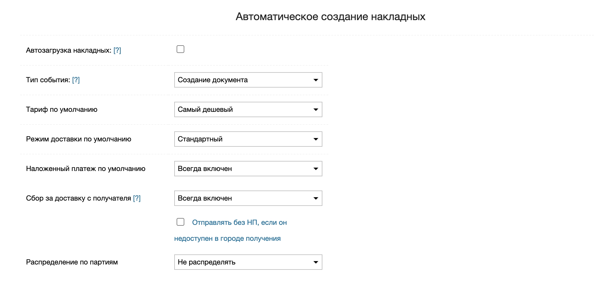The image size is (595, 297).
Task: Select the Тариф по умолчанию label
Action: (62, 109)
